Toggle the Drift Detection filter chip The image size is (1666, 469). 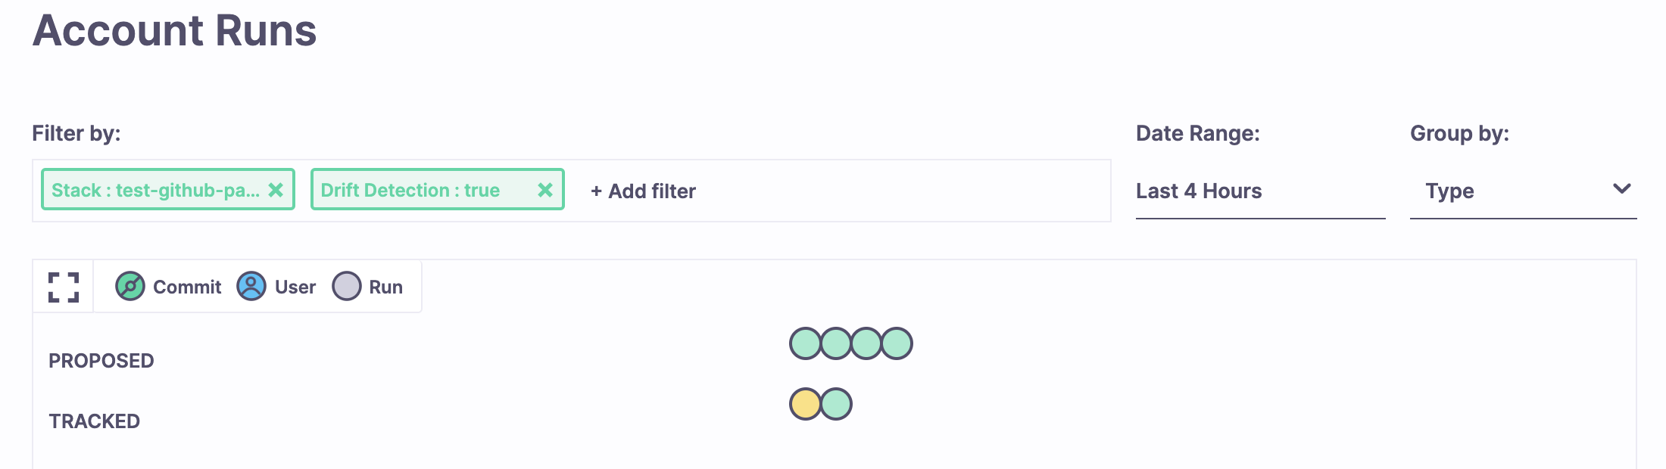click(409, 190)
